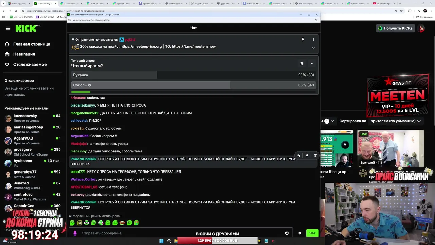Image resolution: width=435 pixels, height=245 pixels.
Task: Open chat settings gear icon
Action: click(x=300, y=233)
